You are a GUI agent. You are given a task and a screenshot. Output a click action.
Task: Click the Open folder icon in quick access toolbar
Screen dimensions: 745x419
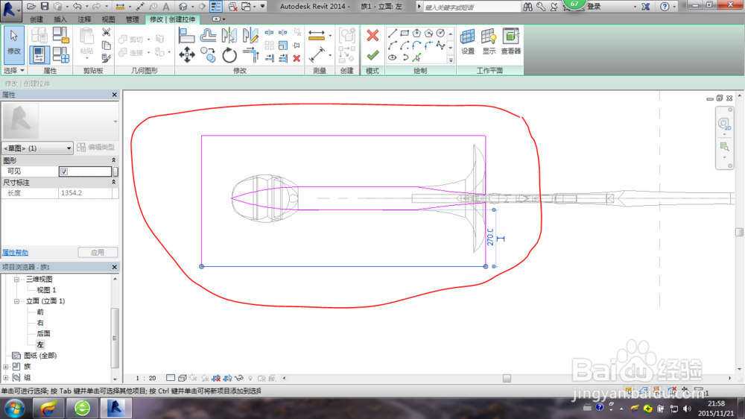coord(31,6)
